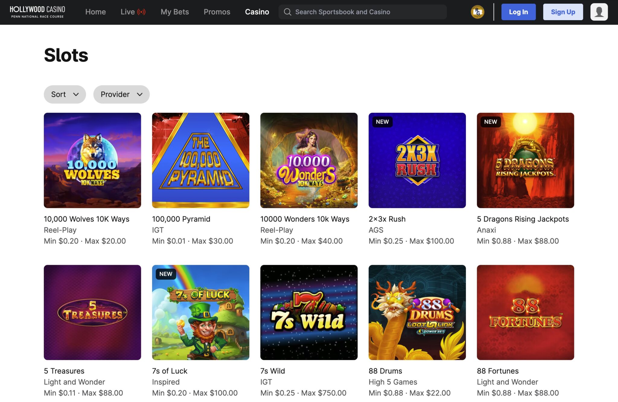Go to Home in the top navigation
Viewport: 618px width, 402px height.
click(x=95, y=12)
